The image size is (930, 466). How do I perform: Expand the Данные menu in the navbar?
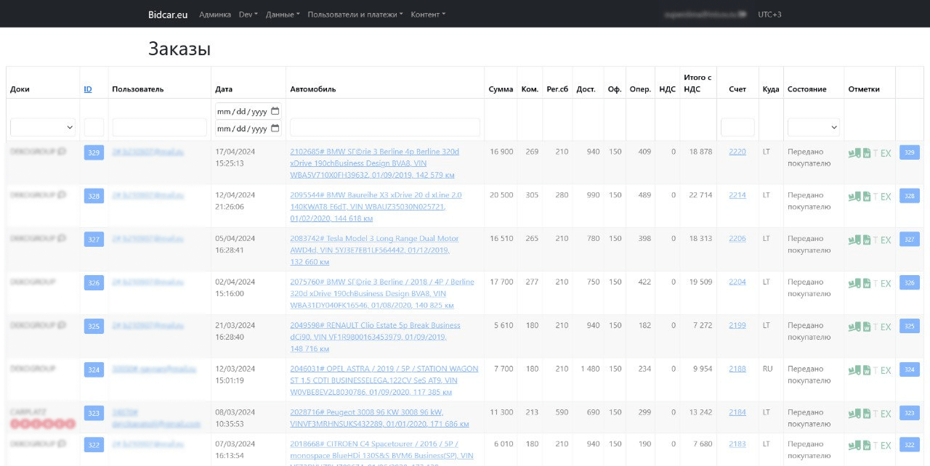pos(283,15)
